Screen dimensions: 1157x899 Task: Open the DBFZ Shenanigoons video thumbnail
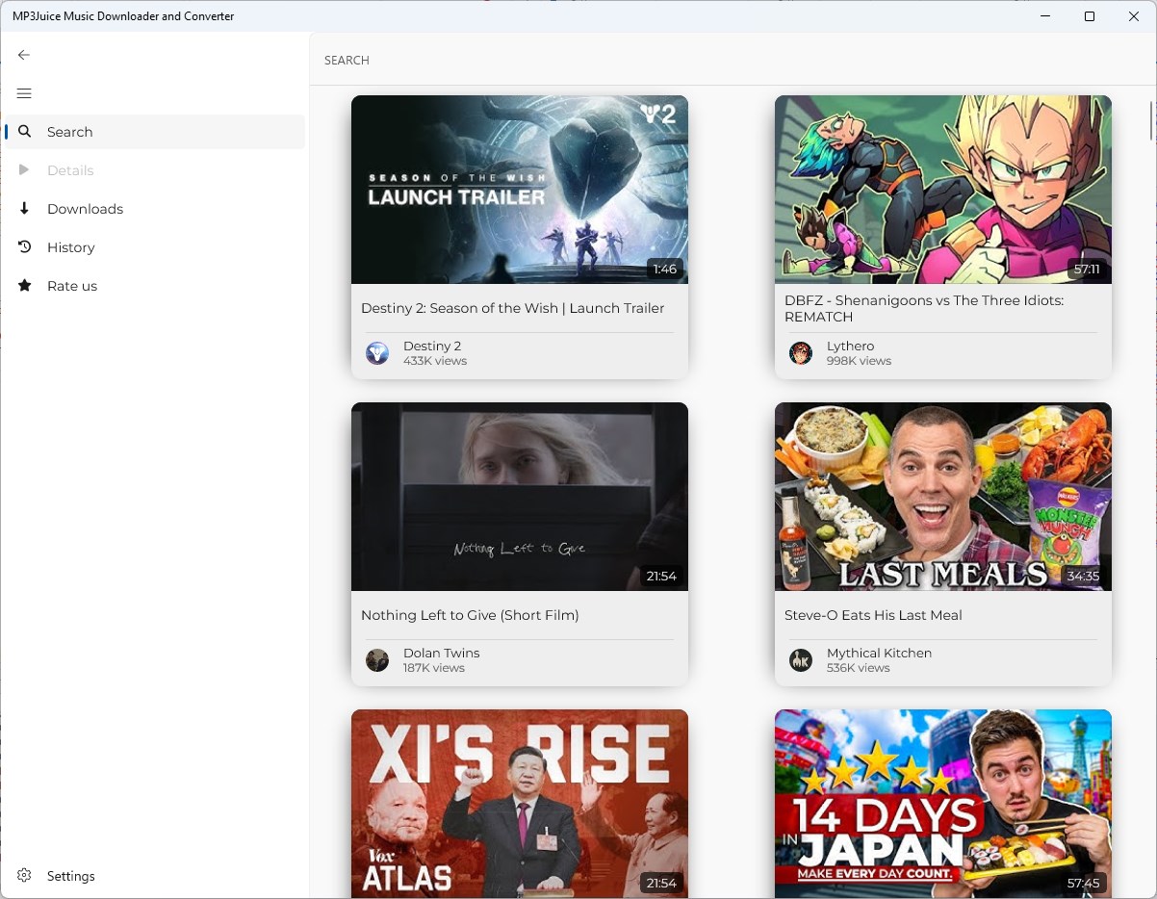coord(943,190)
